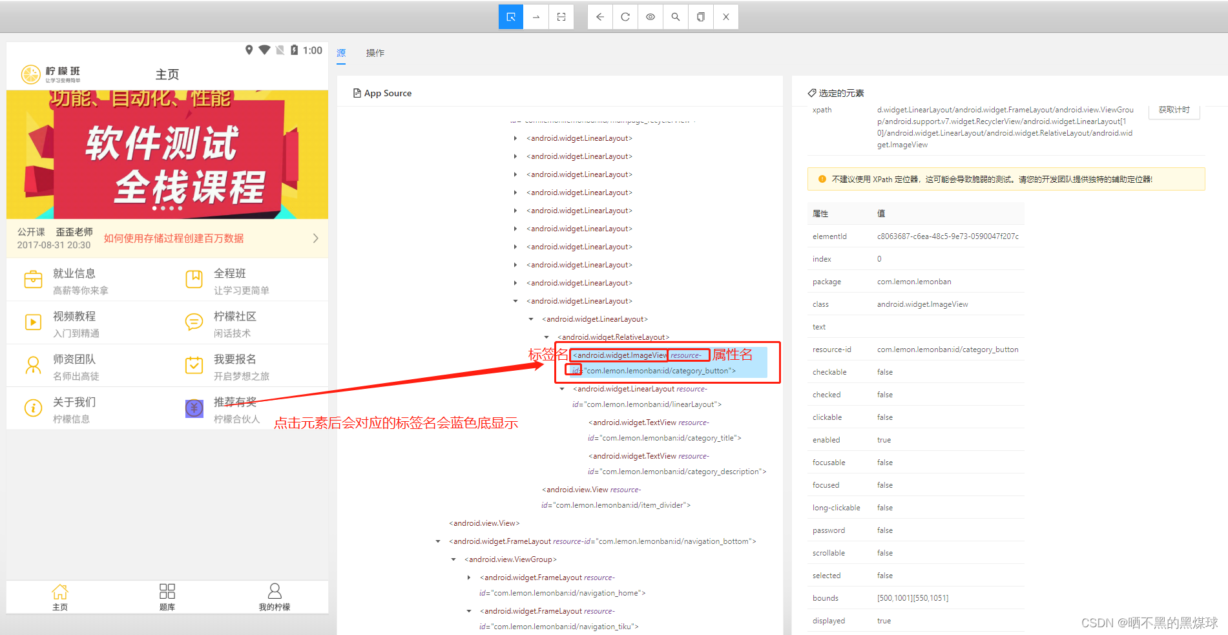Choose the Tap By Coordinates tool

tap(561, 17)
